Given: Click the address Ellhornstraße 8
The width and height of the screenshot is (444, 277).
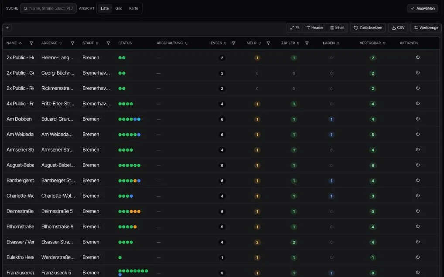Looking at the screenshot, I should (x=57, y=226).
